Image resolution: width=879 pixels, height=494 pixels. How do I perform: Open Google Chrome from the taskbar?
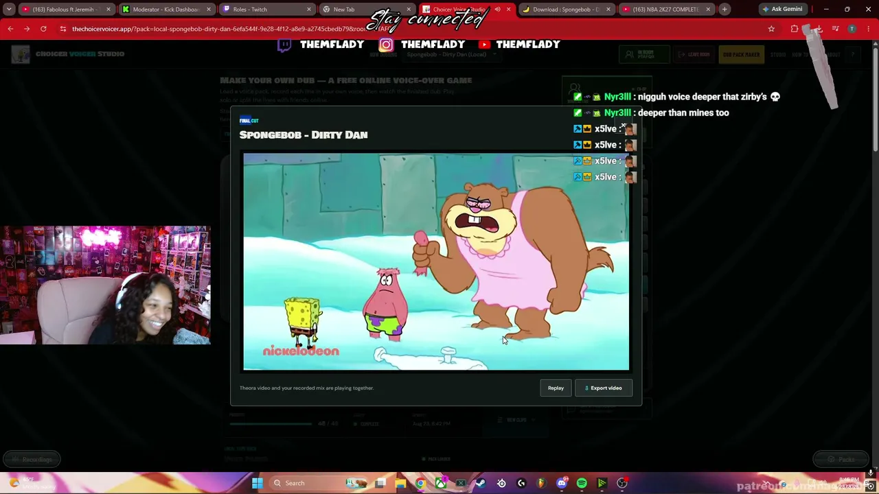click(x=420, y=483)
